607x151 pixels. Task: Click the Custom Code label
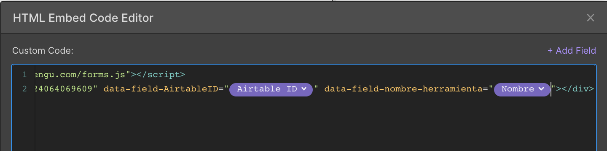43,51
